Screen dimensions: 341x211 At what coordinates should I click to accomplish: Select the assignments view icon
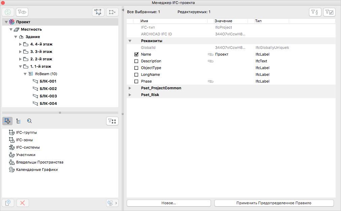(x=7, y=121)
